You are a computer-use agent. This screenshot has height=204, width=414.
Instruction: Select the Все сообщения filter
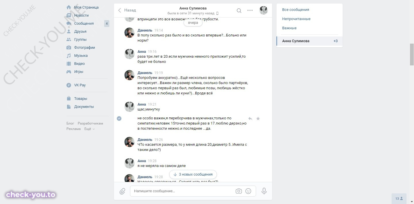[x=310, y=9]
